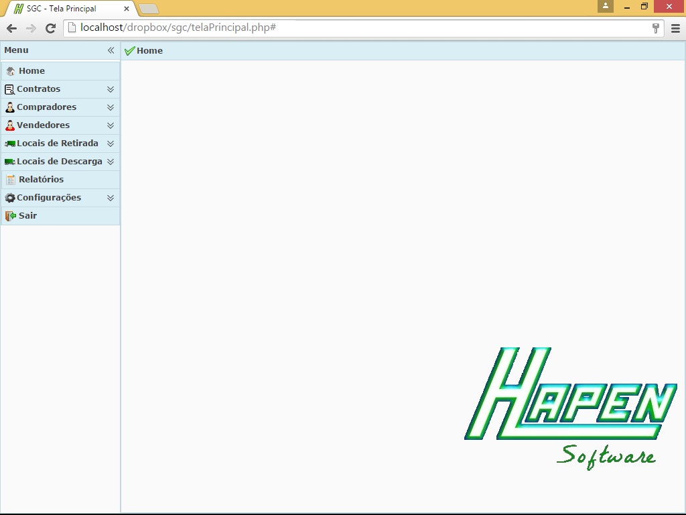The height and width of the screenshot is (515, 686).
Task: Select the Contratos menu entry
Action: pos(60,89)
